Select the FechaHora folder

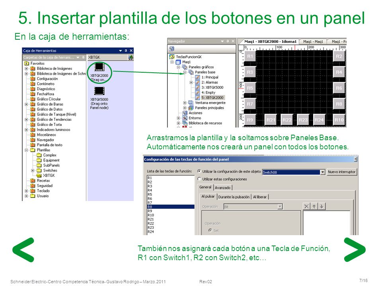pos(42,94)
